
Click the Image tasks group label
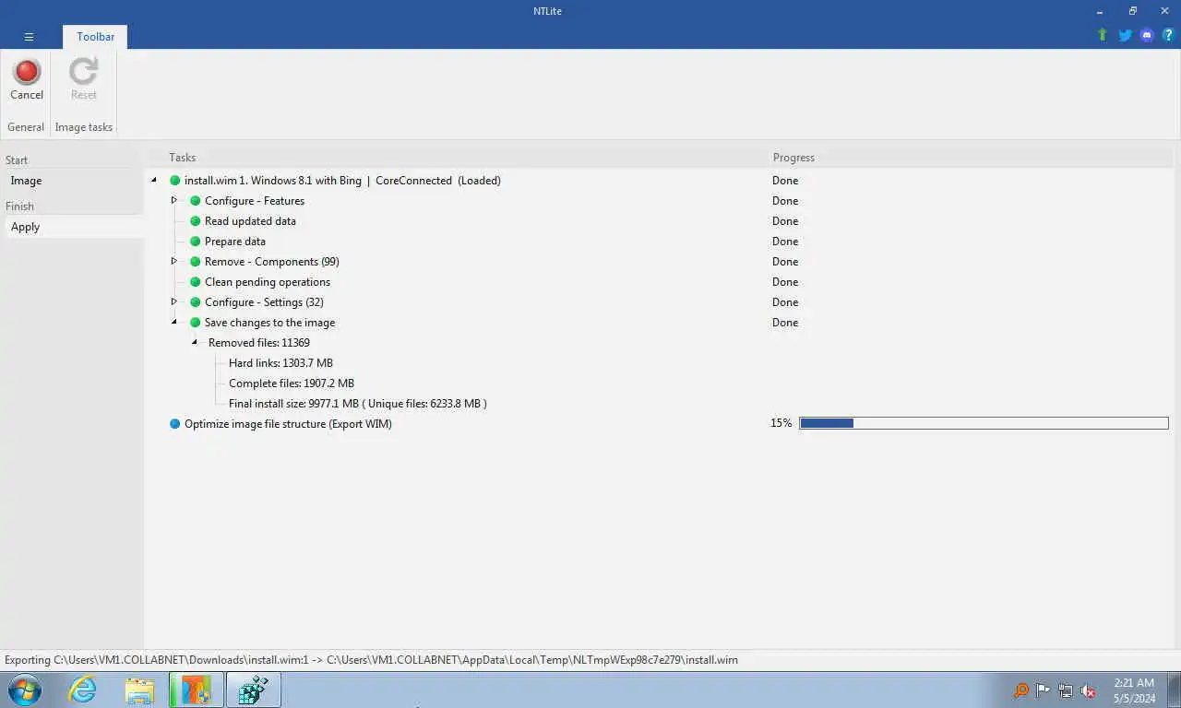pos(84,127)
